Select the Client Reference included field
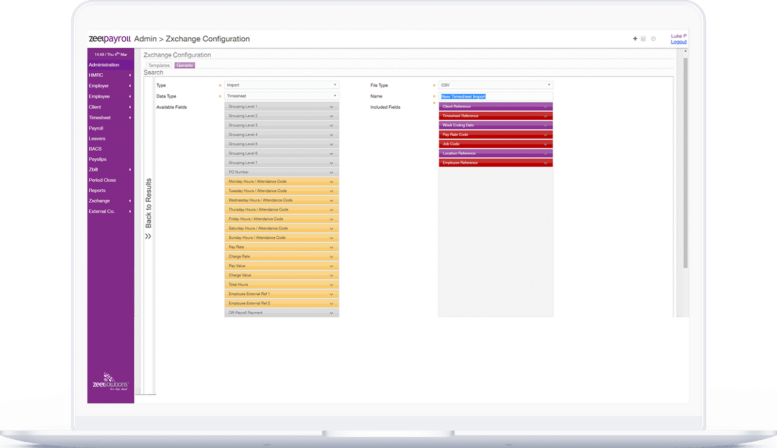This screenshot has width=777, height=448. [496, 106]
